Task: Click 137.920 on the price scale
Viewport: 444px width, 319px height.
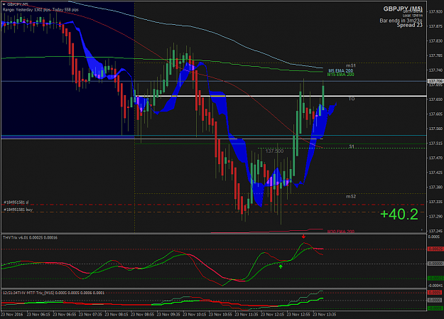Action: 435,11
